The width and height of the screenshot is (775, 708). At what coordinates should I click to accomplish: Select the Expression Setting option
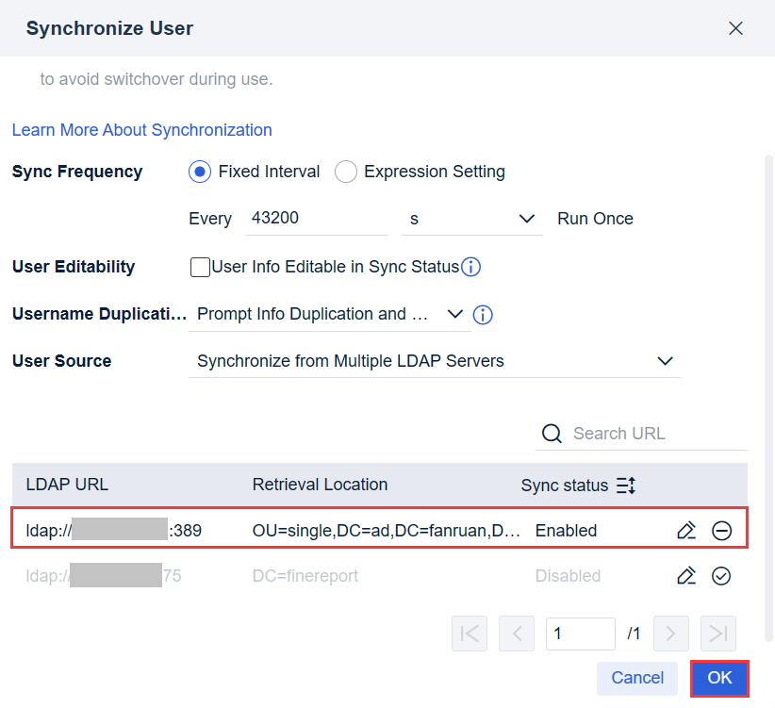click(346, 172)
